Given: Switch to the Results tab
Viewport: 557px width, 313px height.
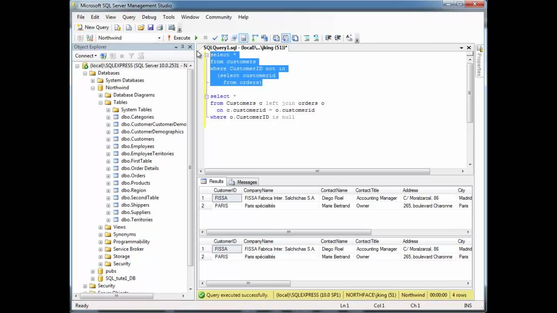Looking at the screenshot, I should pyautogui.click(x=212, y=182).
